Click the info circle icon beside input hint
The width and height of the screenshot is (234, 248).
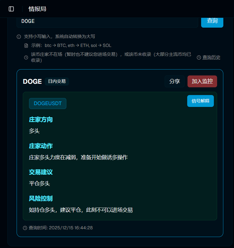(19, 37)
